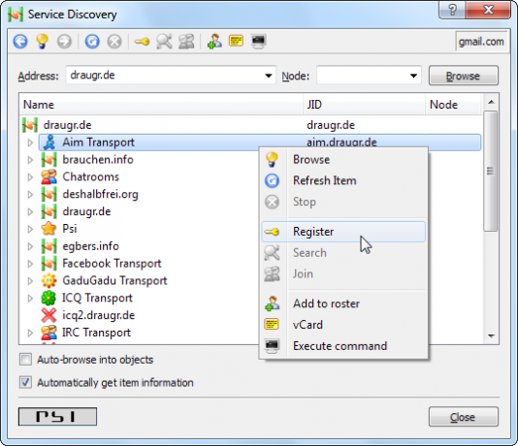Click the scrollbar up arrow
This screenshot has width=518, height=446.
coord(491,102)
